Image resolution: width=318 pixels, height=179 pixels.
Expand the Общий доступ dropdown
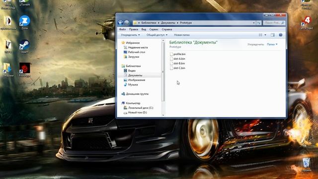[x=157, y=35]
